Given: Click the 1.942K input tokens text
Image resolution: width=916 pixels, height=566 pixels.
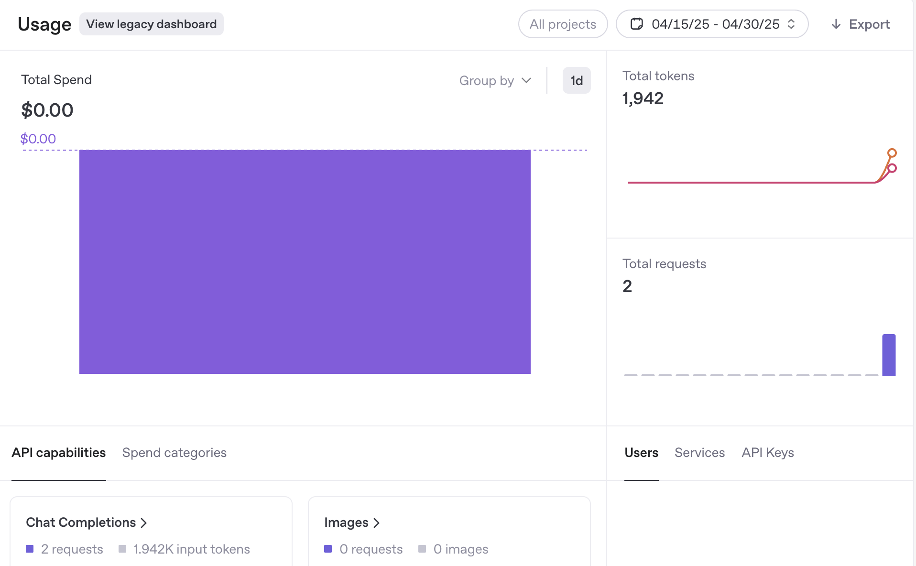Looking at the screenshot, I should click(x=192, y=549).
